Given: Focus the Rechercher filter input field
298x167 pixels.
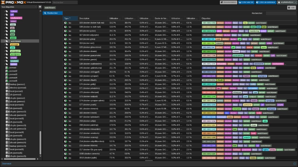Looking at the screenshot, I should pos(281,13).
